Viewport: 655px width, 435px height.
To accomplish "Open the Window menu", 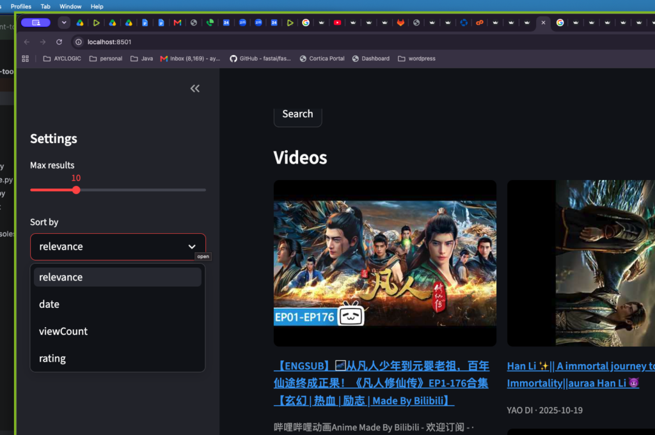I will 70,6.
